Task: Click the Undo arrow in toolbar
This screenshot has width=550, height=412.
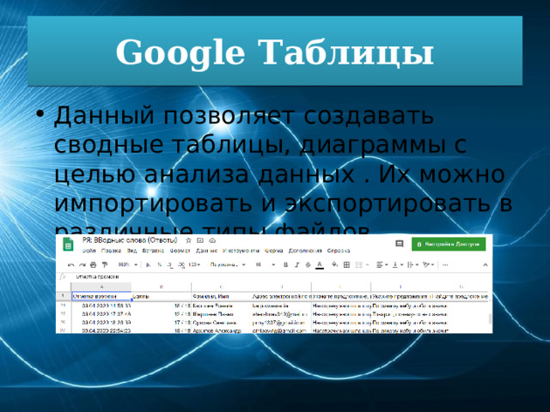Action: coord(70,265)
